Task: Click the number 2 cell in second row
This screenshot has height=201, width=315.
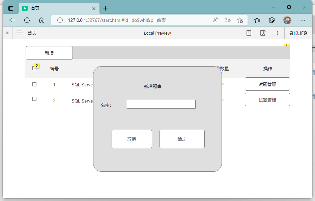Action: (x=54, y=100)
